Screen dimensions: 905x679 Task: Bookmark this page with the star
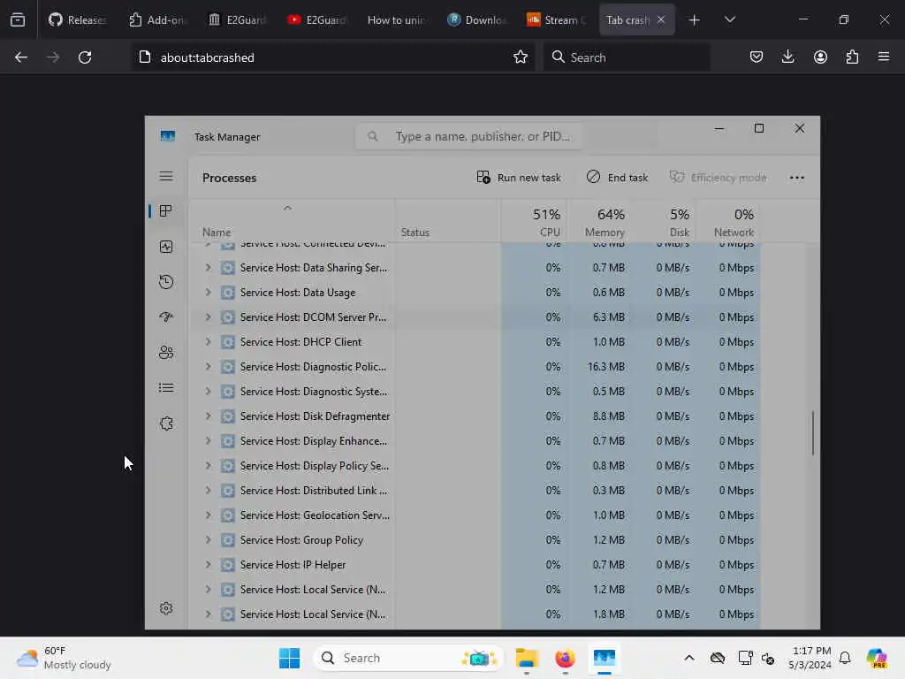(x=520, y=57)
